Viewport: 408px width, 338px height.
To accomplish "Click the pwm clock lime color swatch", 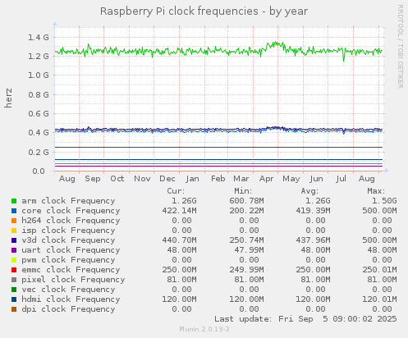I will (14, 260).
